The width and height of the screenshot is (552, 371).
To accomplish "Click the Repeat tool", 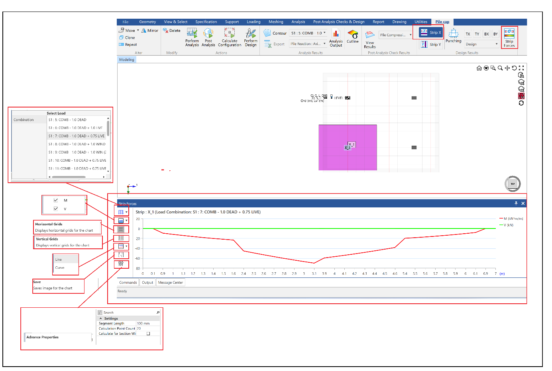I will tap(128, 45).
